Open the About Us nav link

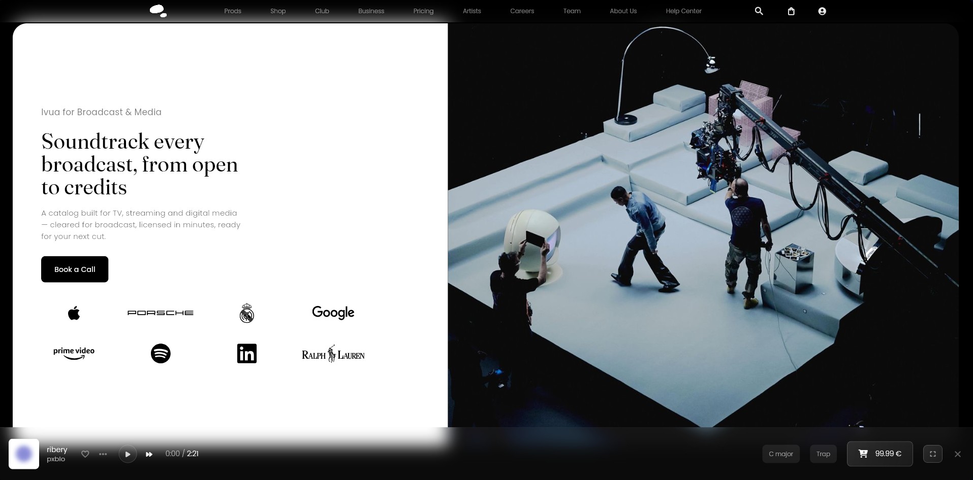(623, 11)
